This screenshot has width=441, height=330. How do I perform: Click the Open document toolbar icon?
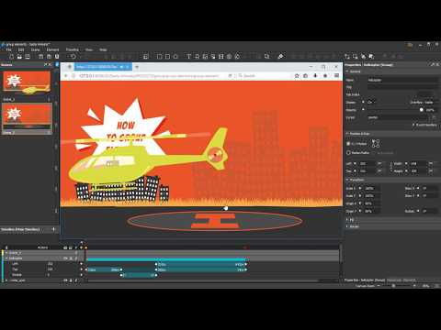click(19, 57)
